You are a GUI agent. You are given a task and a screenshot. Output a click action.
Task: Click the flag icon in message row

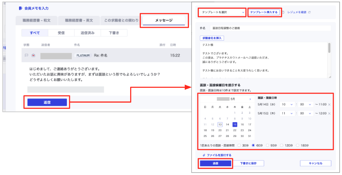pyautogui.click(x=26, y=56)
